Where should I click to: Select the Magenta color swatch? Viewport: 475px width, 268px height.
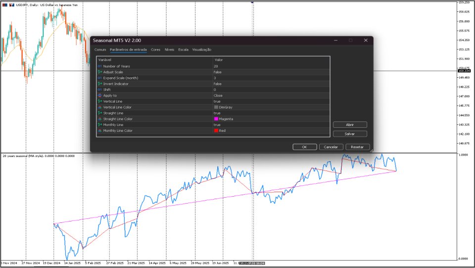[216, 119]
